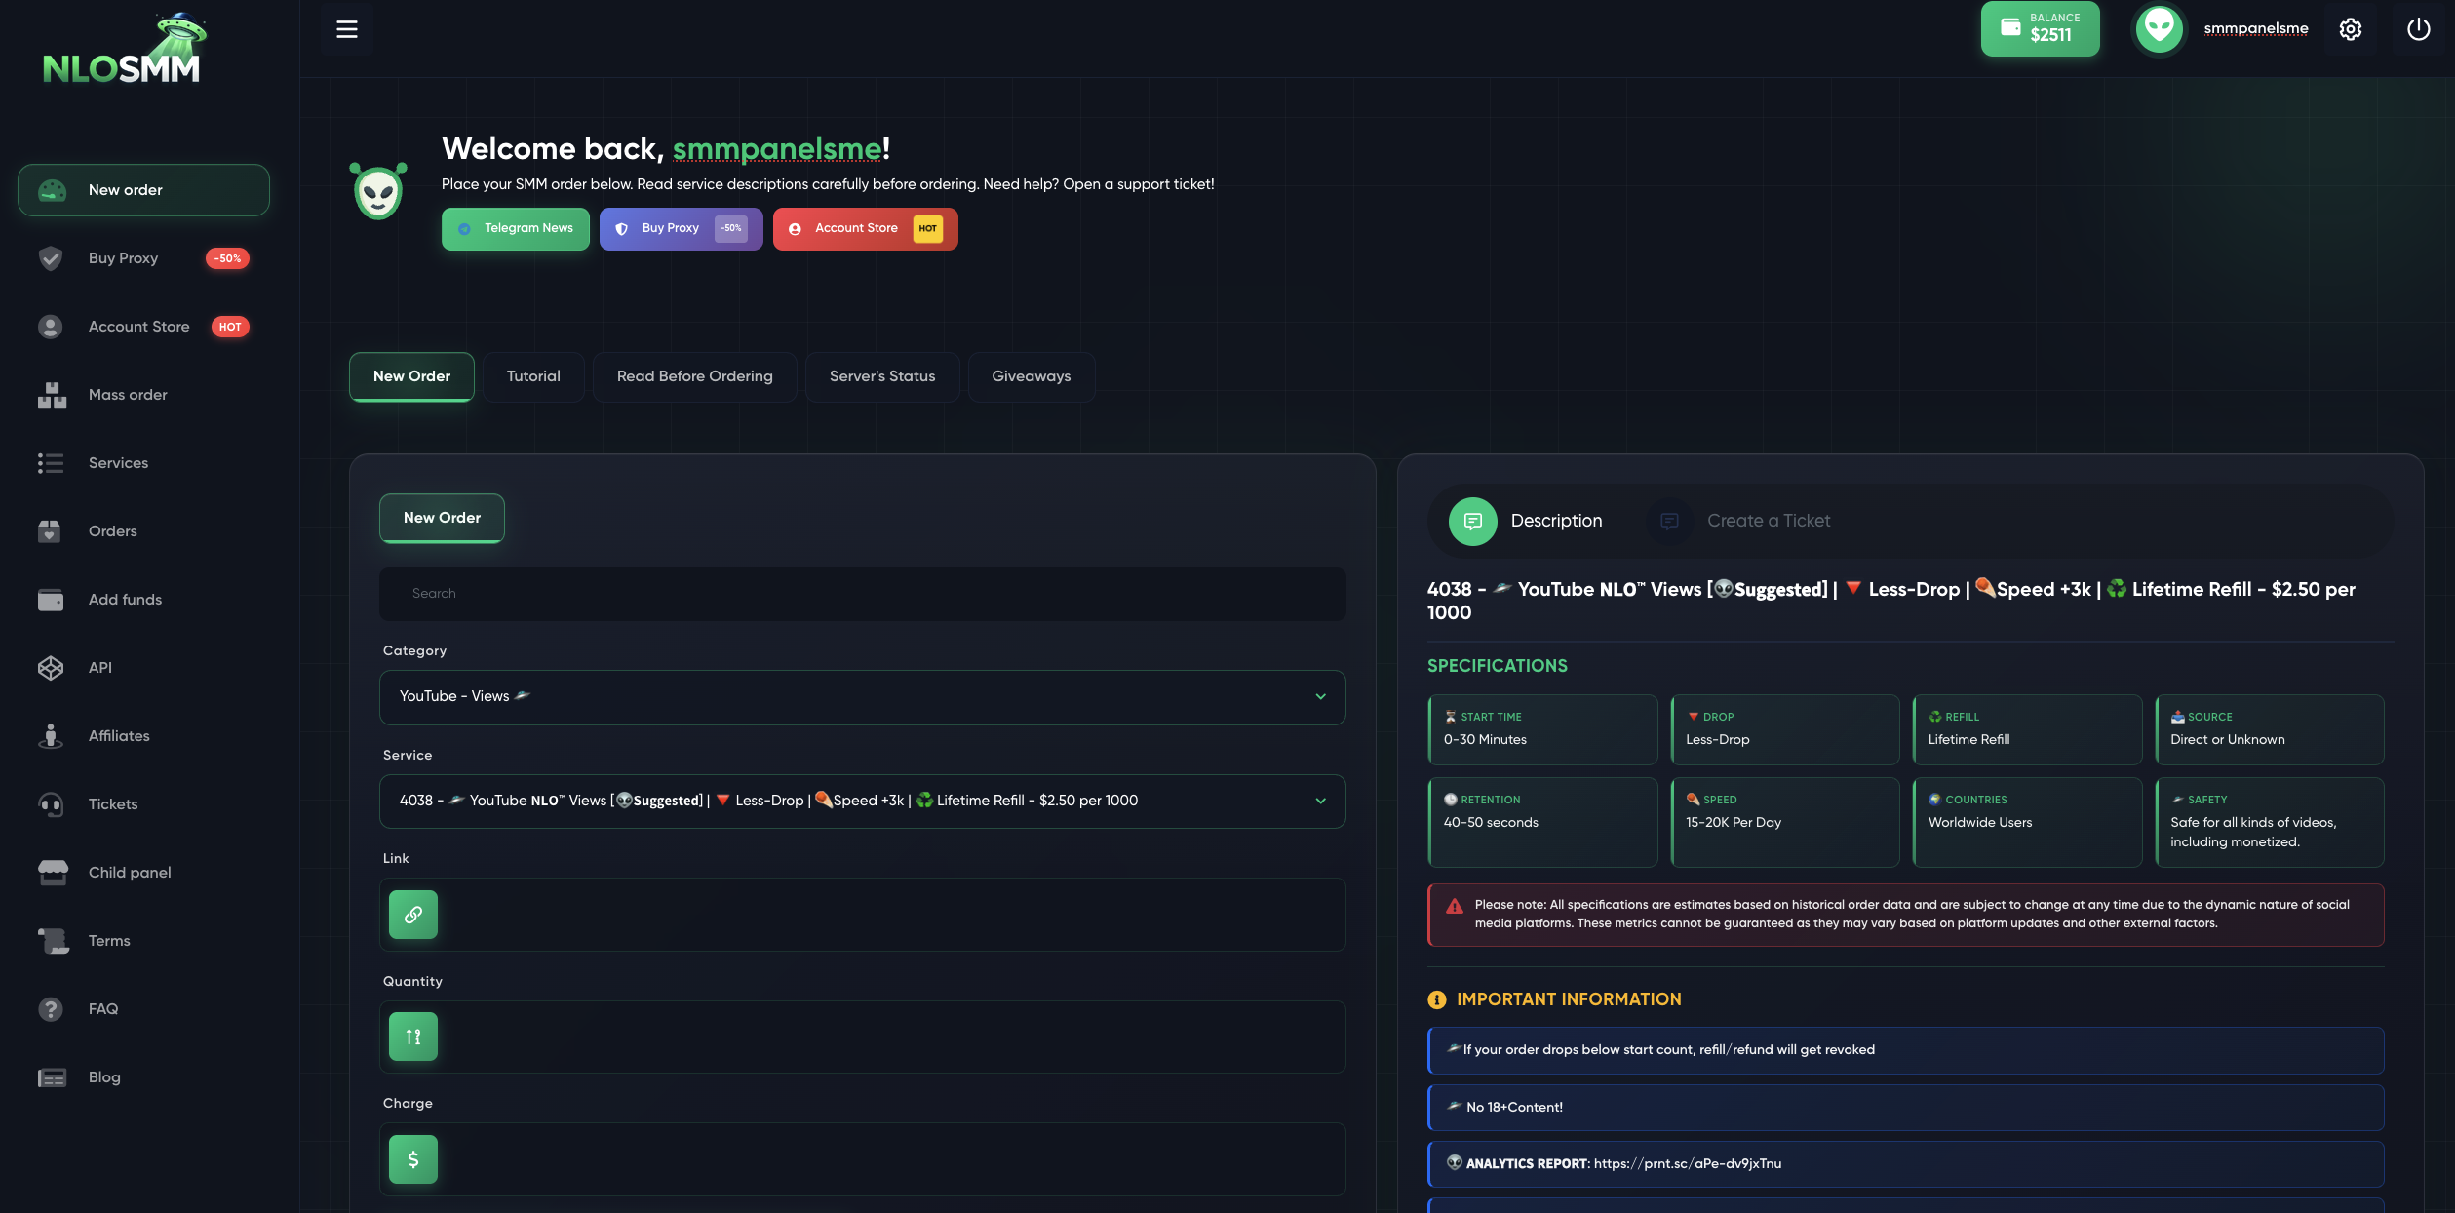This screenshot has height=1213, width=2455.
Task: Open settings via gear icon
Action: [x=2351, y=29]
